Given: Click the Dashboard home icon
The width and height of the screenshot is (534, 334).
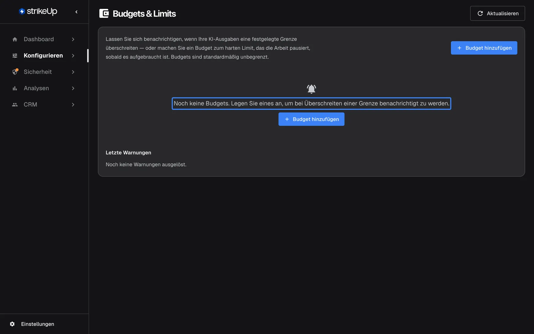Looking at the screenshot, I should pyautogui.click(x=15, y=39).
